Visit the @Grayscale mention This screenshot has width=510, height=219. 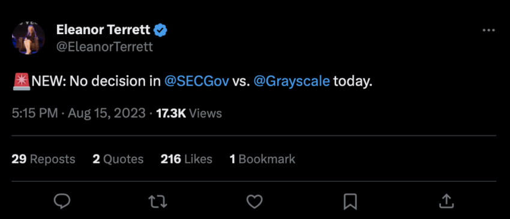[x=292, y=81]
